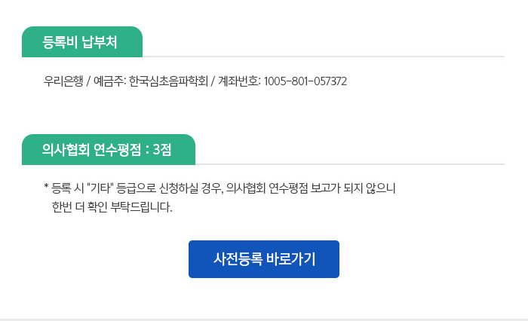The height and width of the screenshot is (321, 528).
Task: Click the 우리은행 bank name text
Action: pyautogui.click(x=63, y=81)
